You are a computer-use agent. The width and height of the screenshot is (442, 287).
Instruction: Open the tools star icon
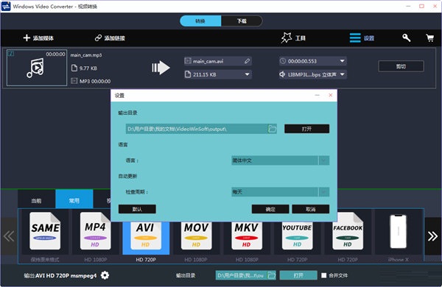tap(287, 38)
